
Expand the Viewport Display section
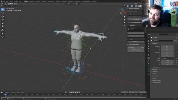coord(156,81)
